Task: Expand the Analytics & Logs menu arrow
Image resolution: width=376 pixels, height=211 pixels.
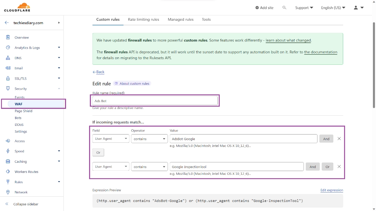Action: coord(59,47)
